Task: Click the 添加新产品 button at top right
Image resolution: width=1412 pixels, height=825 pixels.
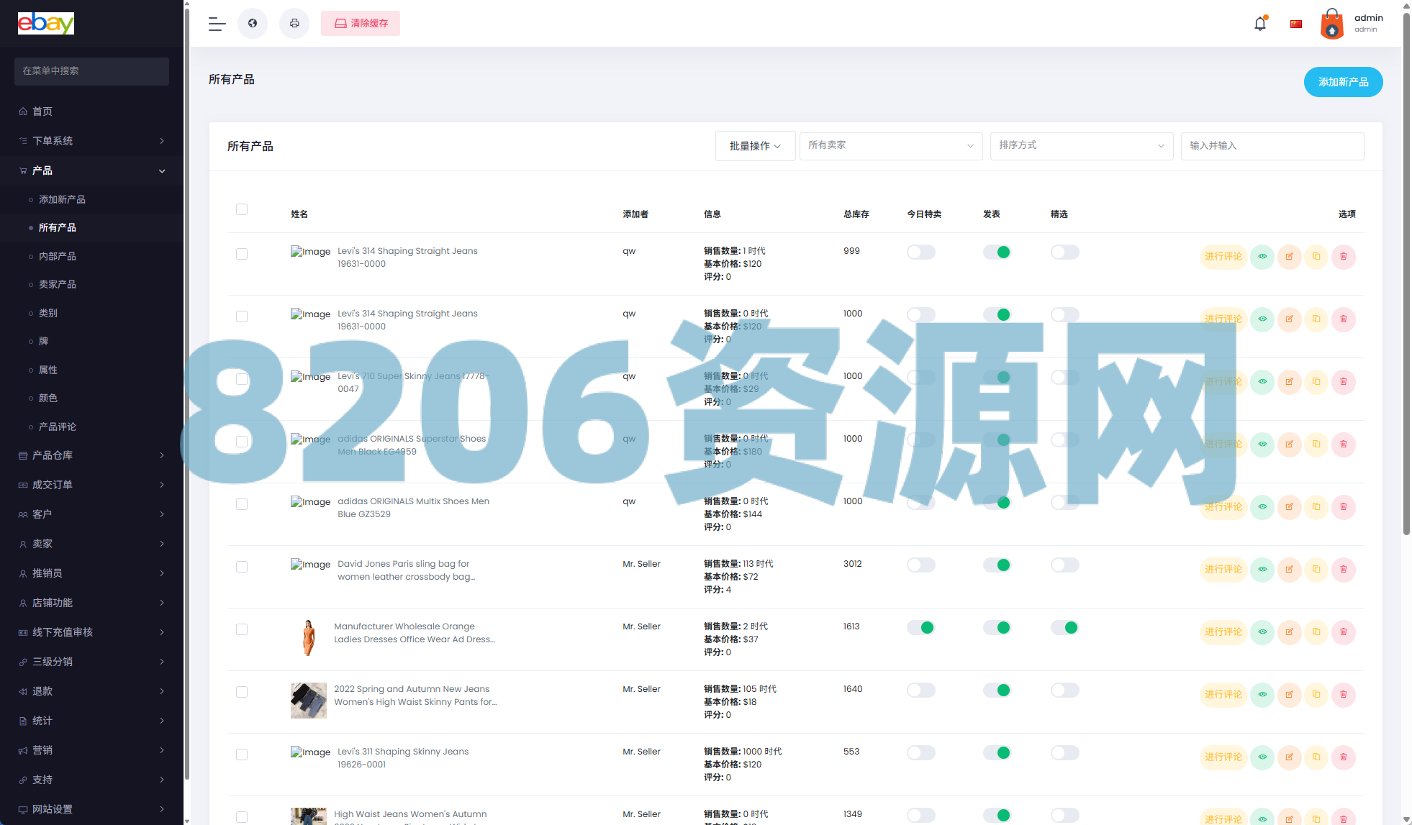Action: pos(1343,82)
